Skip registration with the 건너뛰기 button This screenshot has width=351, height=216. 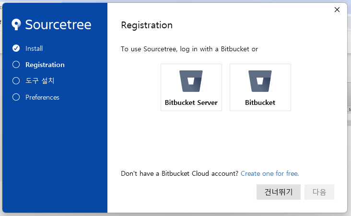click(x=279, y=192)
